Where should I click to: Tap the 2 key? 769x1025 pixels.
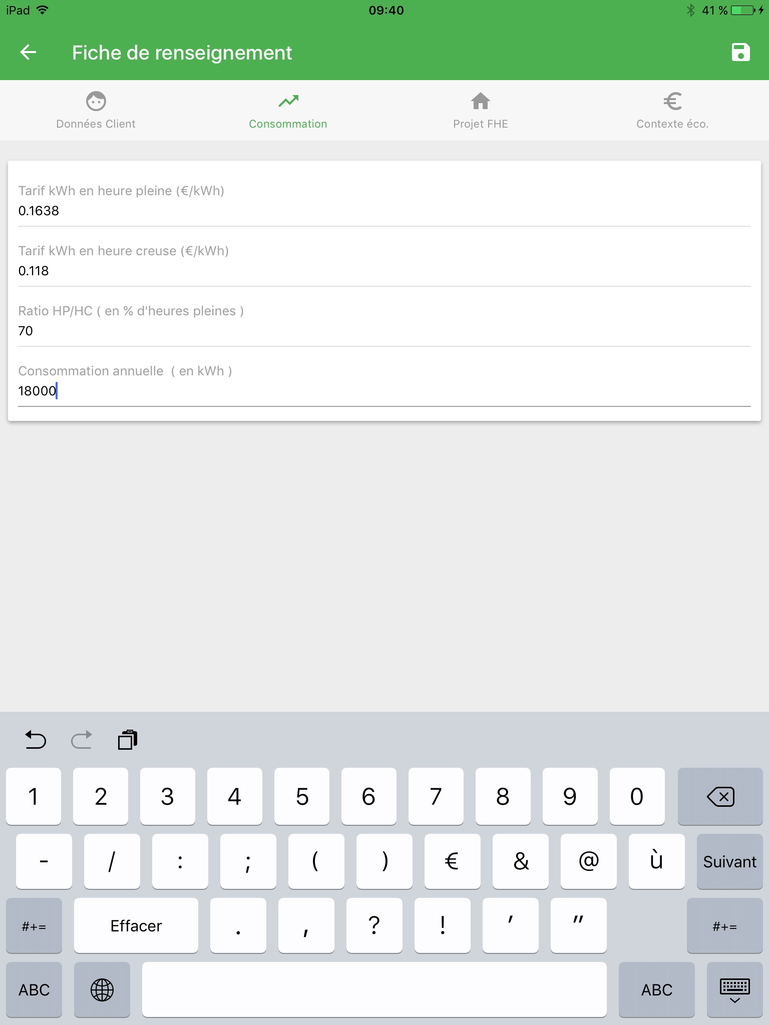101,796
